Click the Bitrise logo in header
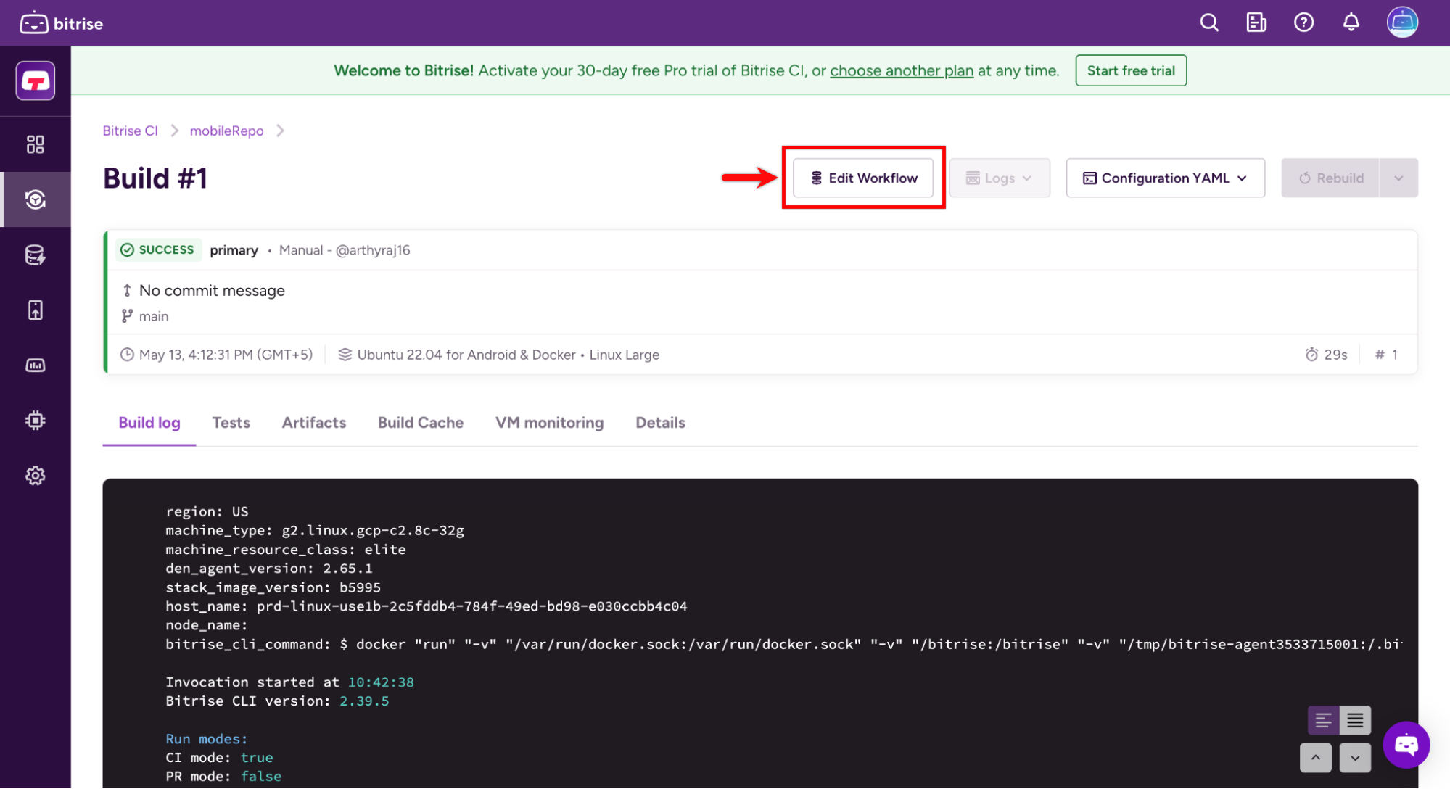1450x789 pixels. [x=62, y=23]
